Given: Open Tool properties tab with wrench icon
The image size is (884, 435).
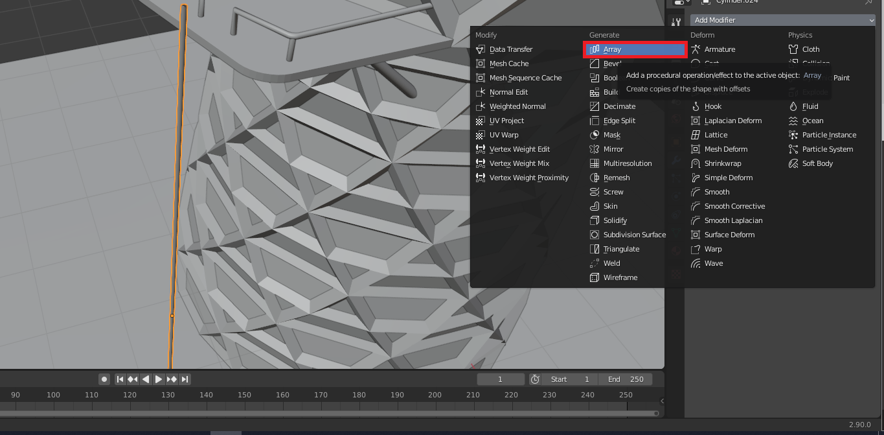Looking at the screenshot, I should point(676,21).
